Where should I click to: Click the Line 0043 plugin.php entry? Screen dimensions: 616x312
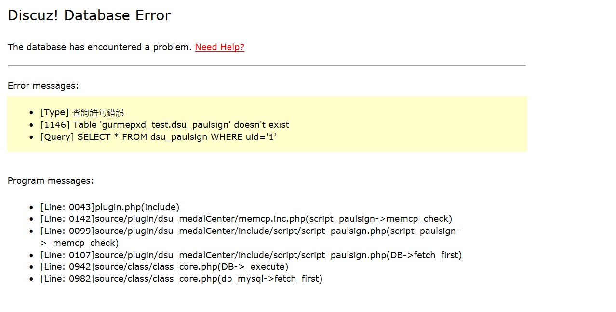[x=110, y=207]
